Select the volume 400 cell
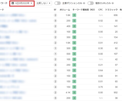 68,26
